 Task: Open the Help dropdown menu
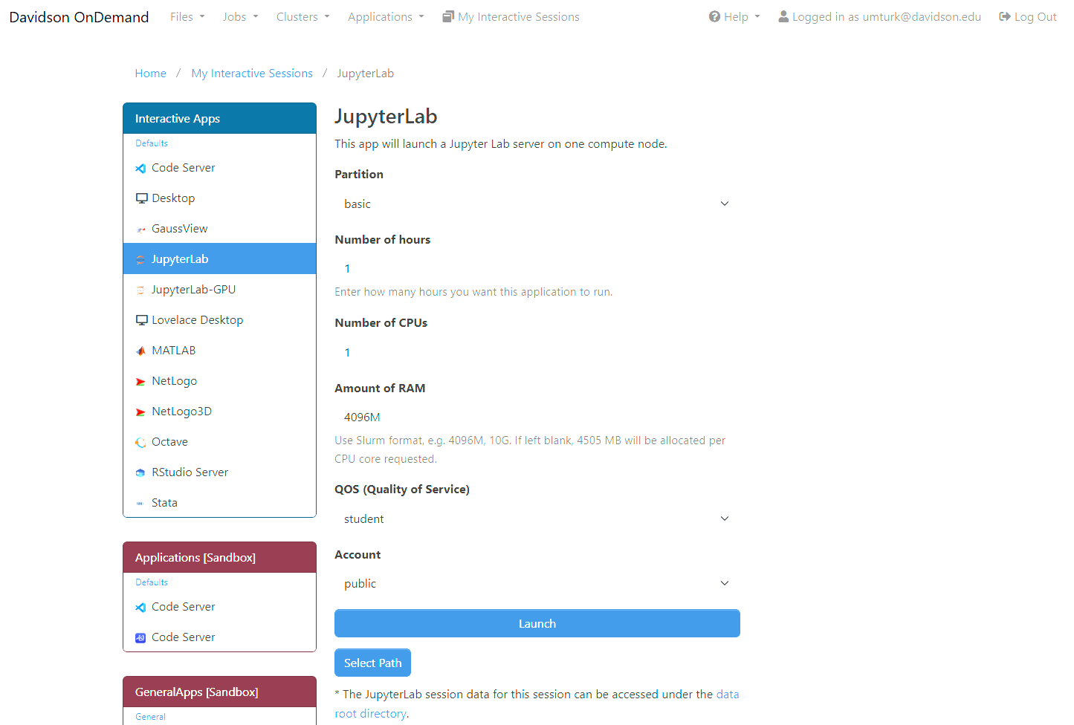(734, 16)
